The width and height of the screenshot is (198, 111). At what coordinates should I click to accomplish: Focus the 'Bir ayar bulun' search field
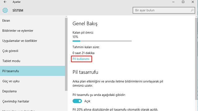tap(164, 10)
